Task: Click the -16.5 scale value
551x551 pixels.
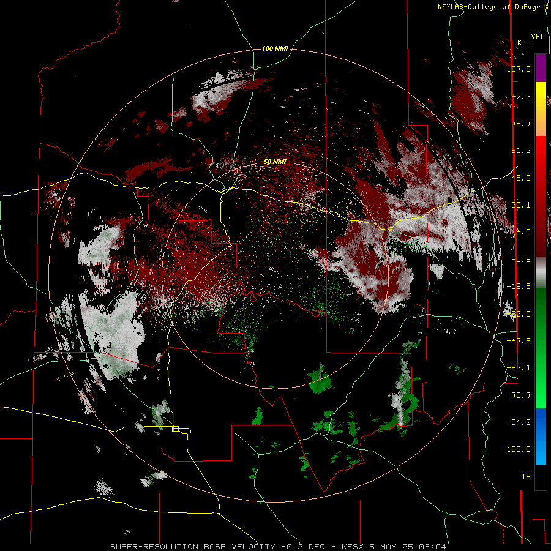Action: pyautogui.click(x=519, y=287)
